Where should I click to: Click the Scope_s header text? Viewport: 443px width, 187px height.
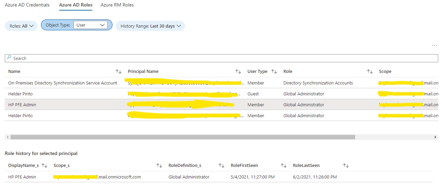(x=62, y=166)
